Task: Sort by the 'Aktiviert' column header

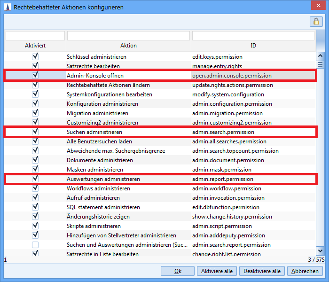Action: 35,46
